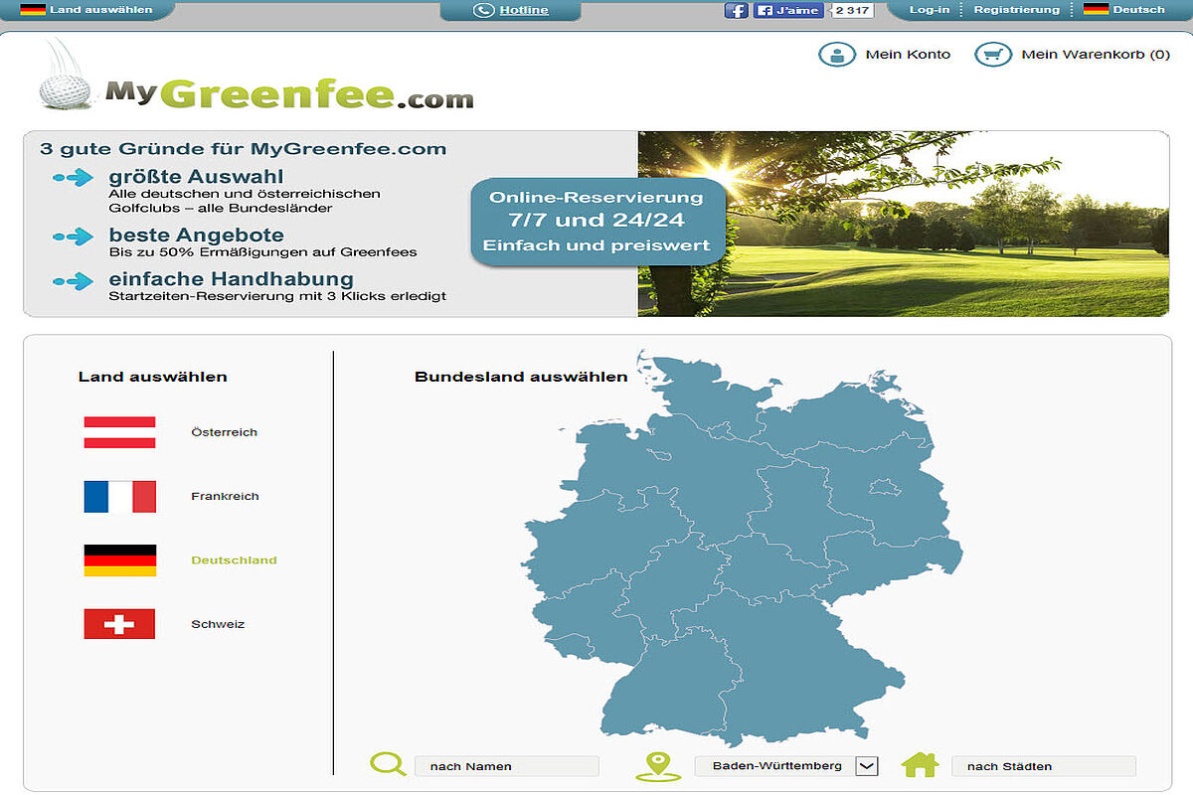This screenshot has height=795, width=1193.
Task: Click the nach Namen search field
Action: point(506,766)
